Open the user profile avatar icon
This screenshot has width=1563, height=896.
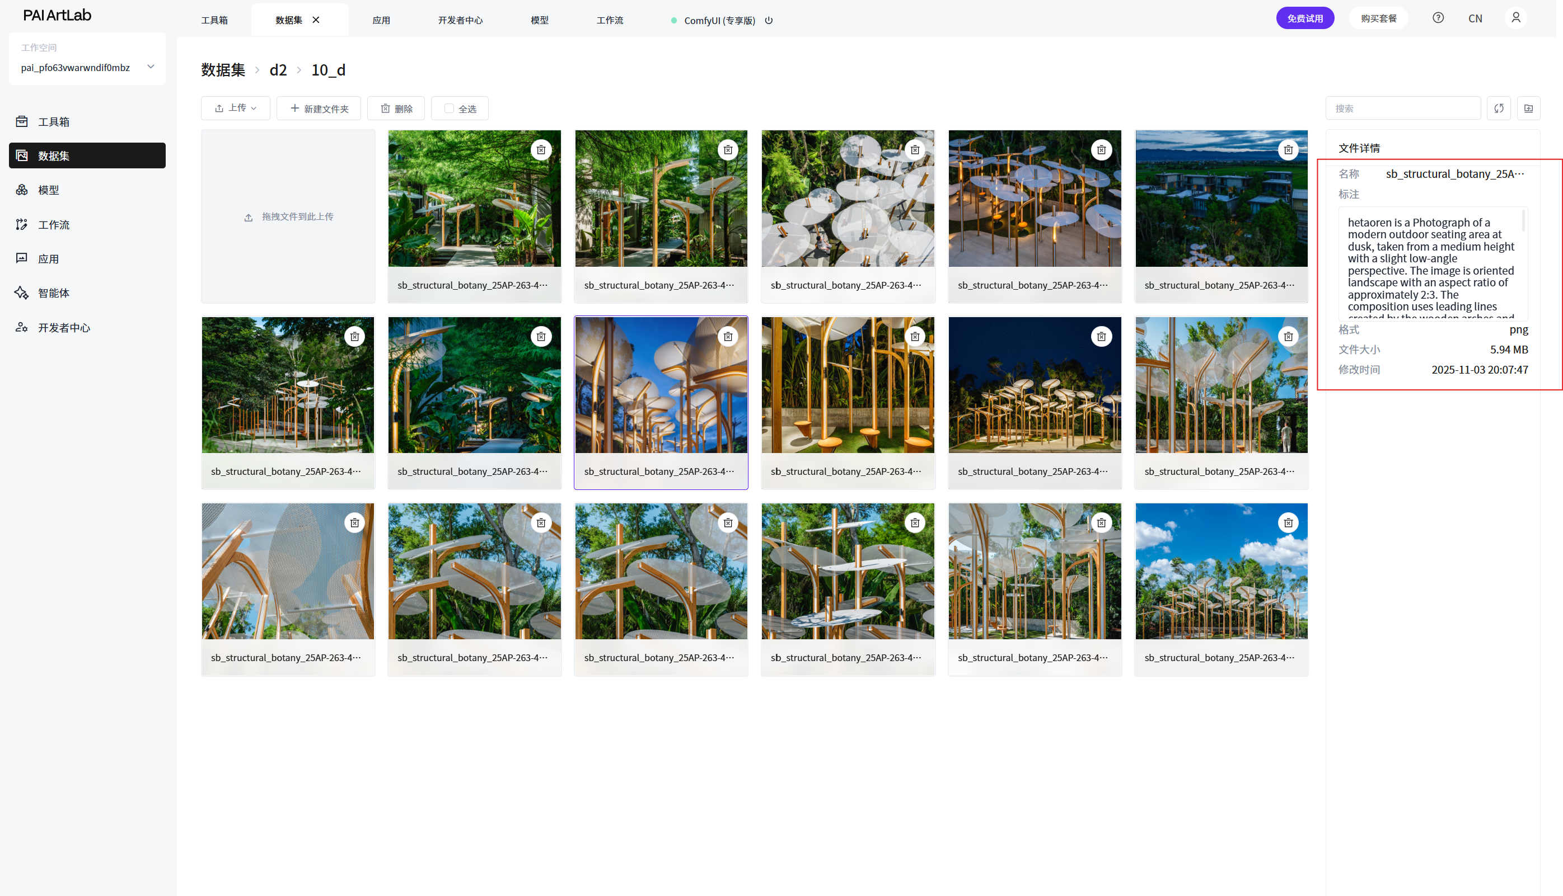click(1515, 18)
